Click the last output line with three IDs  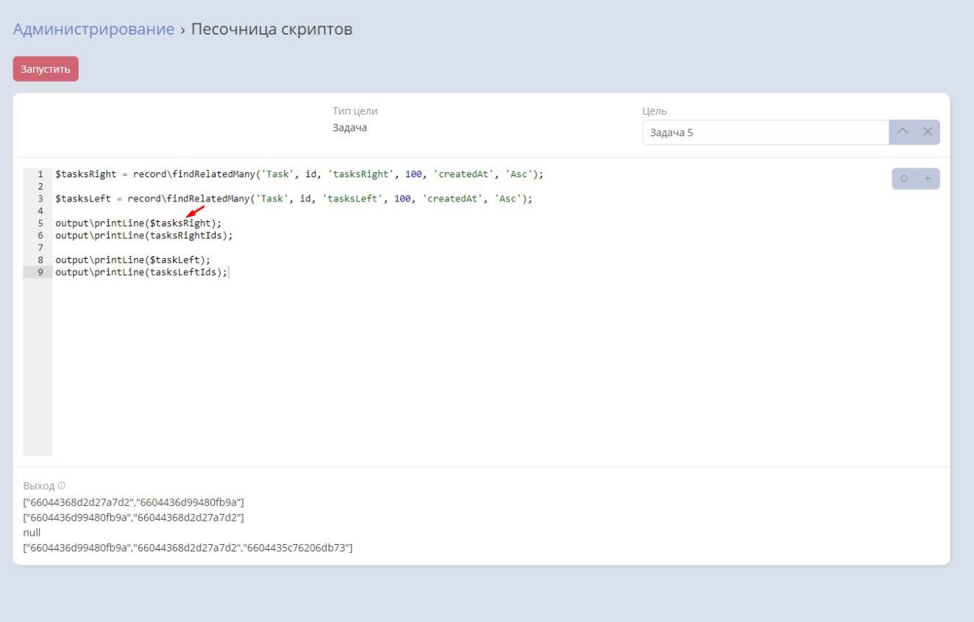[188, 548]
